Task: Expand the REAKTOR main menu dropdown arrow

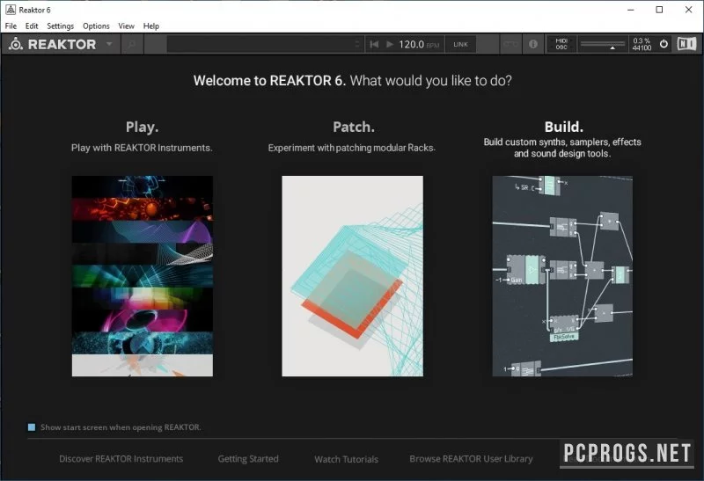Action: (x=109, y=44)
